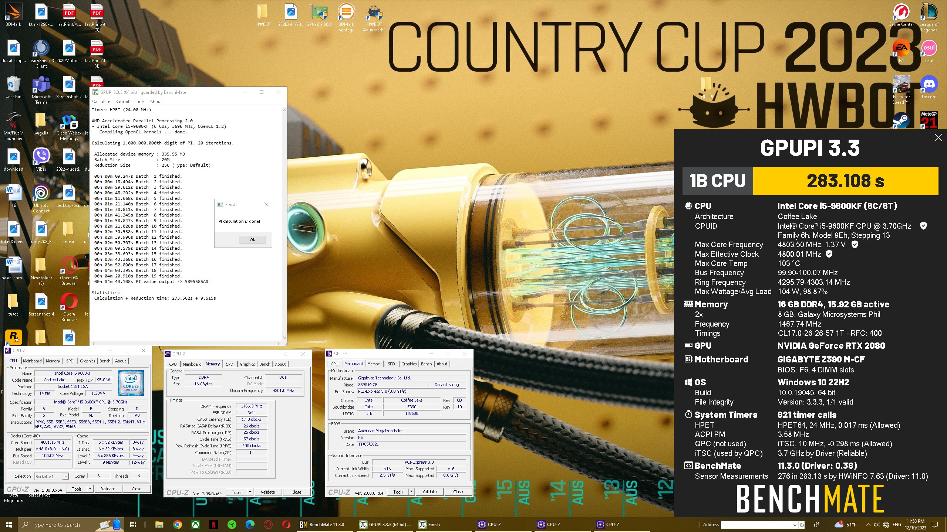Open the Tools menu in GPUPI
Screen dimensions: 947x532
(139, 102)
